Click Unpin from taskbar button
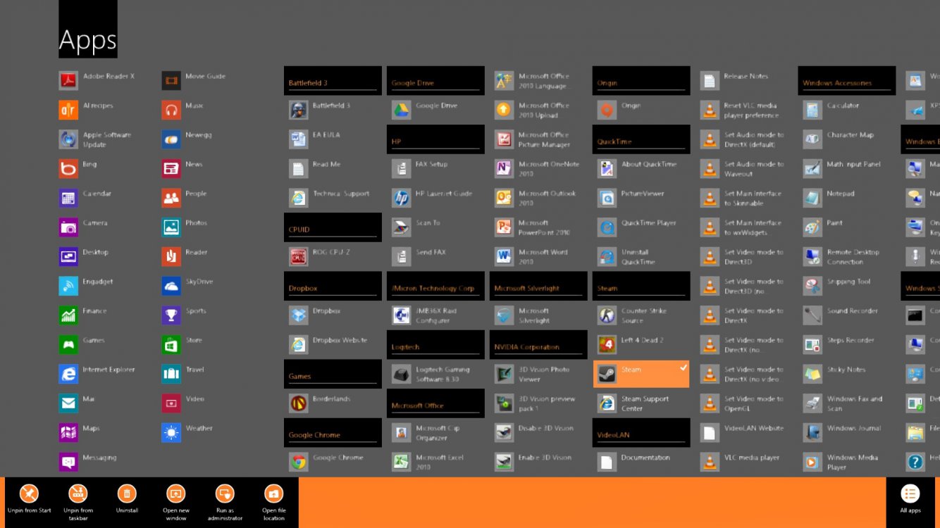940x528 pixels. tap(78, 502)
